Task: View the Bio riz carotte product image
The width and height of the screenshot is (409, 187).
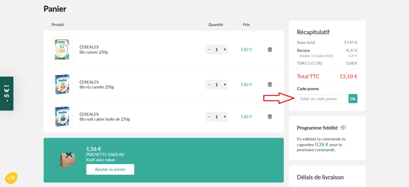Action: [x=62, y=84]
